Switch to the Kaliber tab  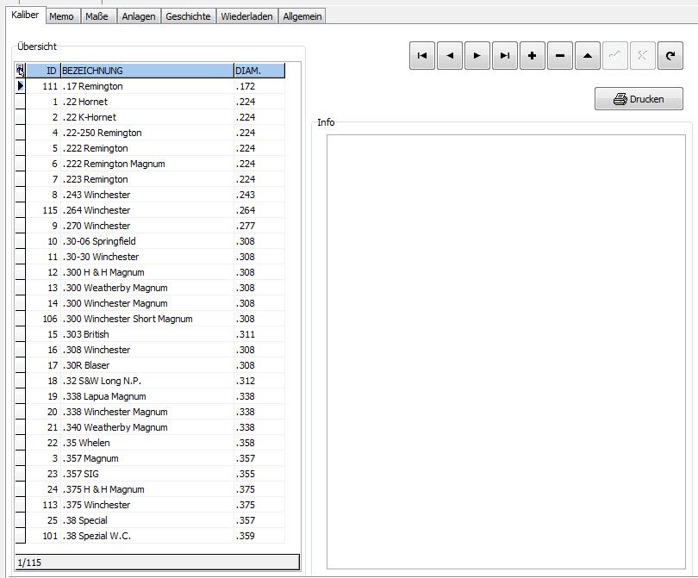(25, 16)
